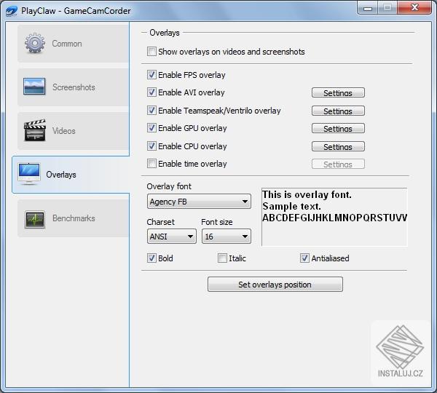This screenshot has height=393, width=437.
Task: Toggle the Antialiased checkbox
Action: pyautogui.click(x=304, y=258)
